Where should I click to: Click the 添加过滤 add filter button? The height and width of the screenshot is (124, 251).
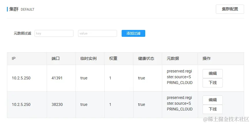(133, 33)
